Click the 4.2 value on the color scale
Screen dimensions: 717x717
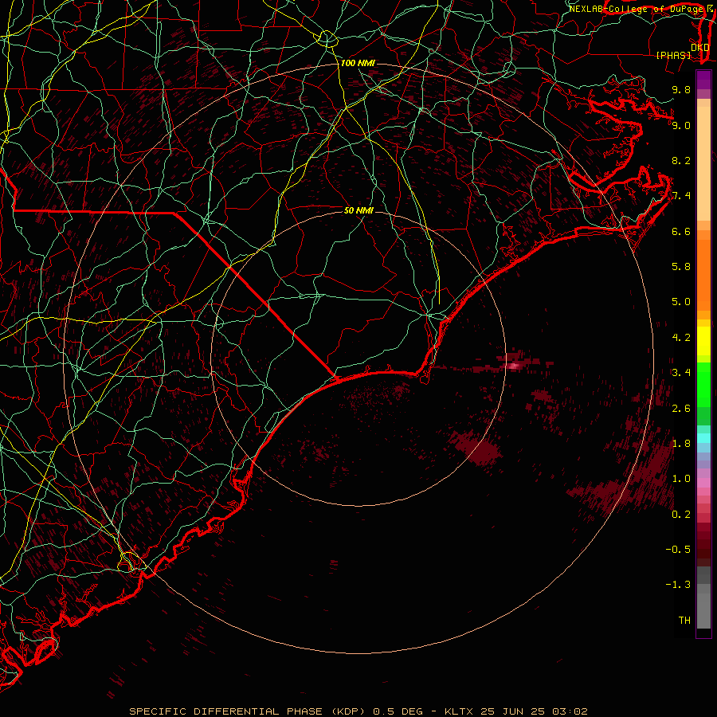681,338
